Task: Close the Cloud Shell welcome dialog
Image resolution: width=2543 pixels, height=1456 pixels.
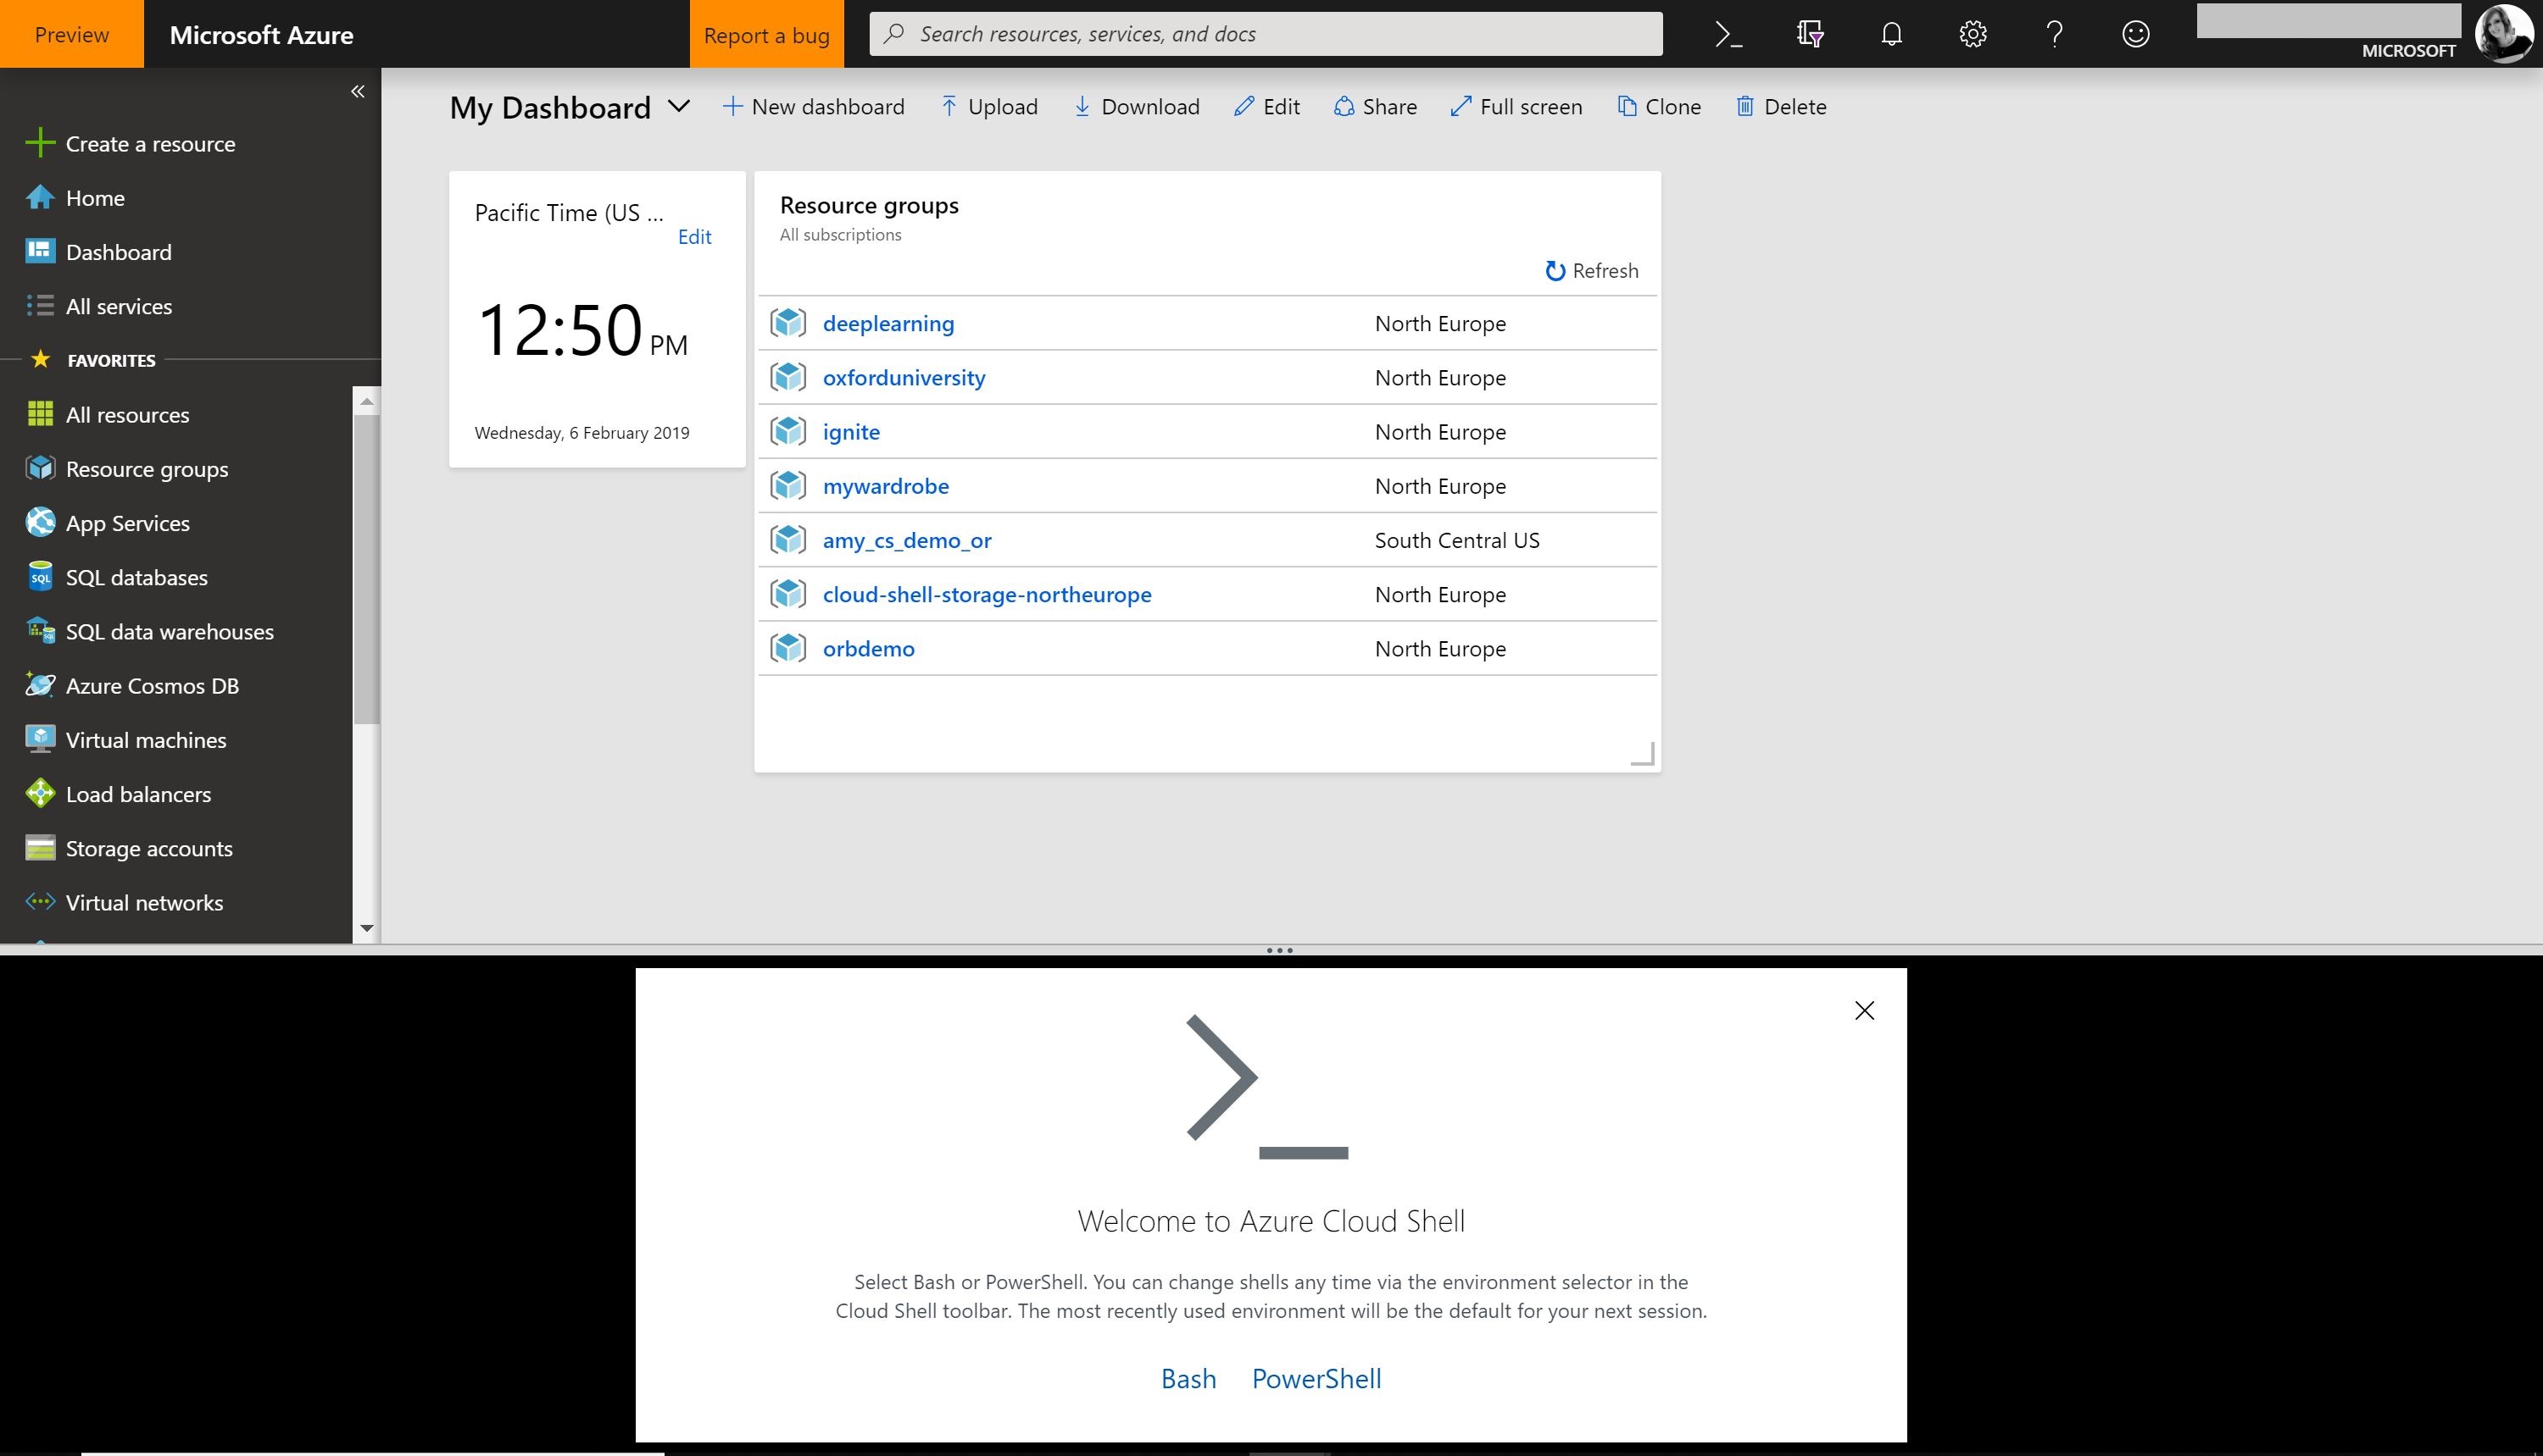Action: pyautogui.click(x=1865, y=1011)
